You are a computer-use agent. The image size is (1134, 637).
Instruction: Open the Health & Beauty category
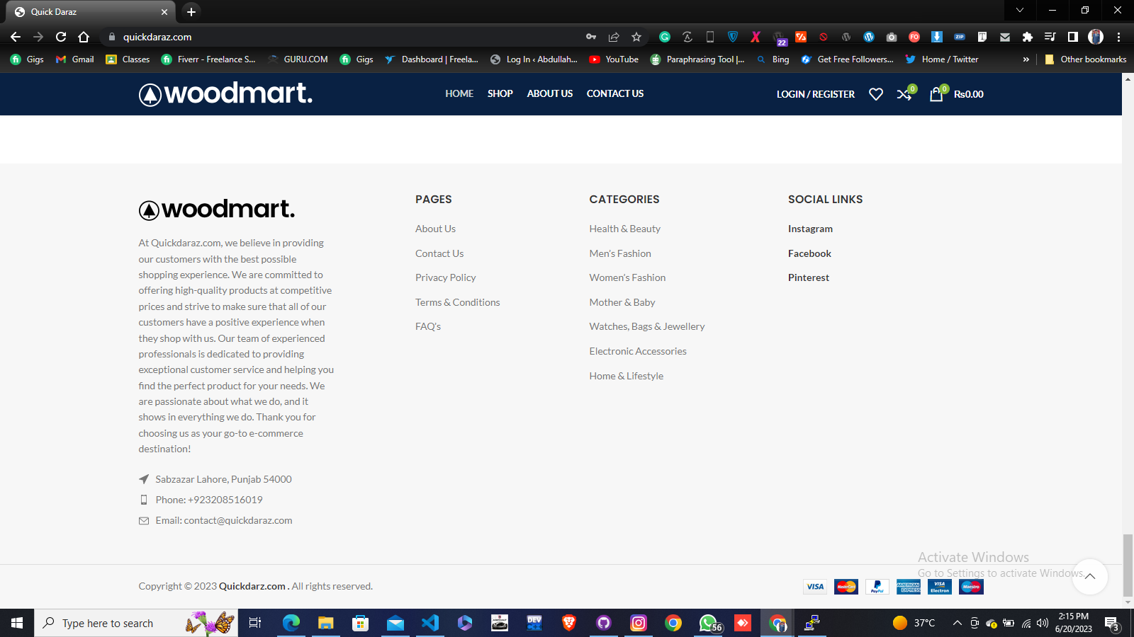pyautogui.click(x=625, y=229)
